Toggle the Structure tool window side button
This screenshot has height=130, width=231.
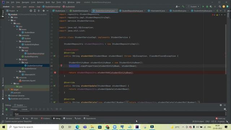pyautogui.click(x=3, y=82)
